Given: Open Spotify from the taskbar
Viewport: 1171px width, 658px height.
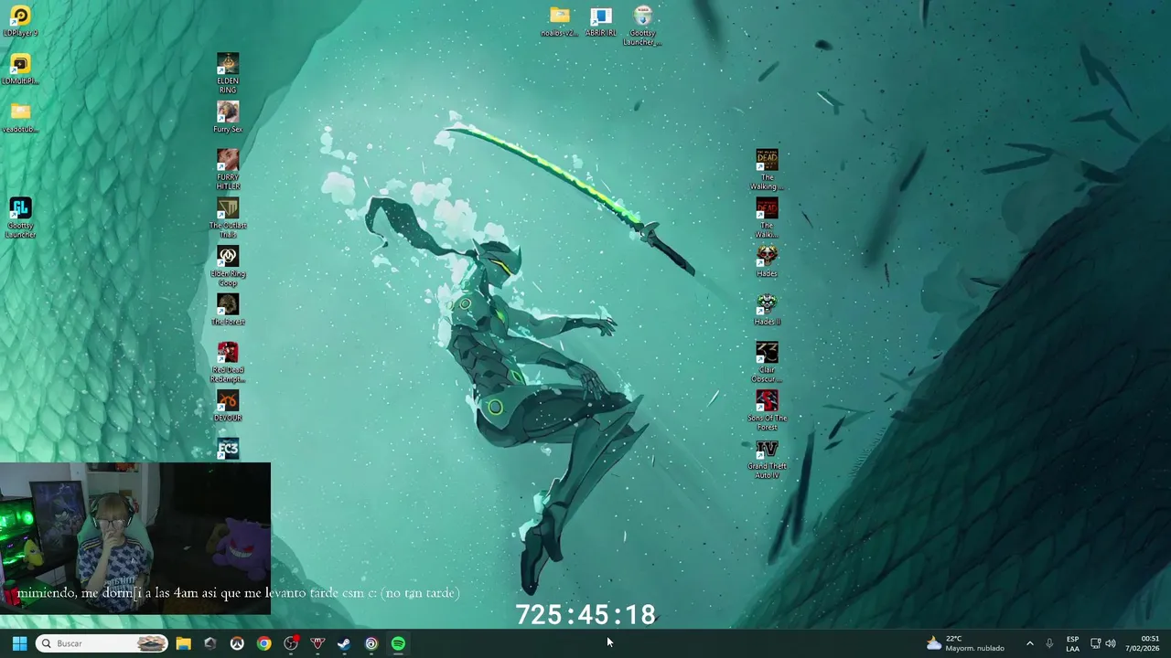Looking at the screenshot, I should [x=398, y=643].
